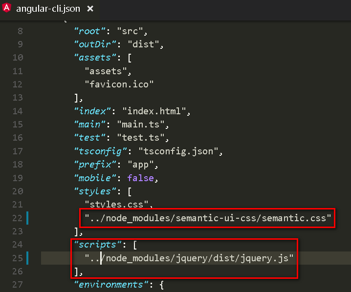
Task: Click the "test.ts" value
Action: coord(141,138)
